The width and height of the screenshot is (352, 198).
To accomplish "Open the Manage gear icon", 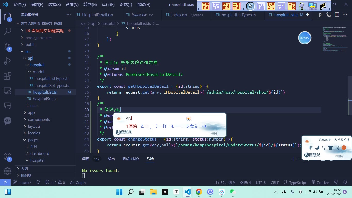I will pyautogui.click(x=7, y=171).
